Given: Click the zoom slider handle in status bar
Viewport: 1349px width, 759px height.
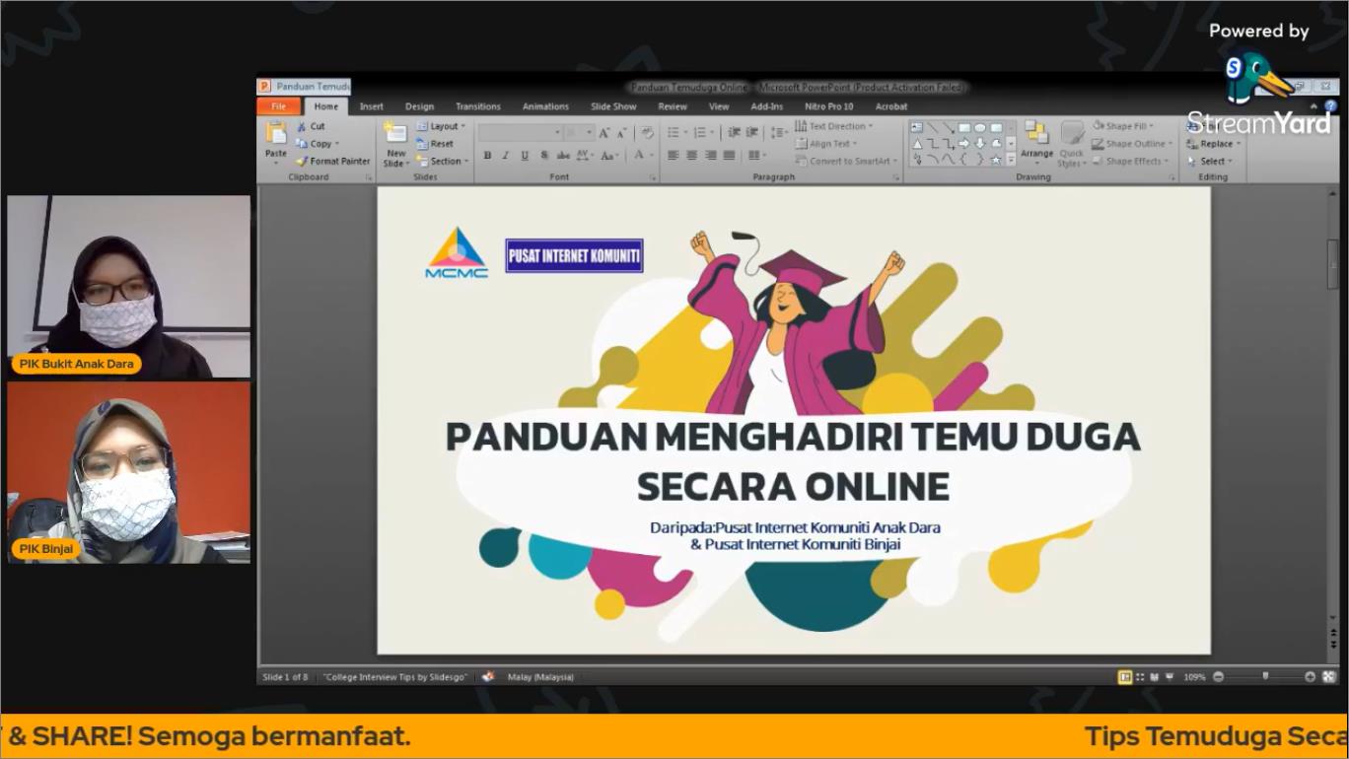Looking at the screenshot, I should (1265, 677).
